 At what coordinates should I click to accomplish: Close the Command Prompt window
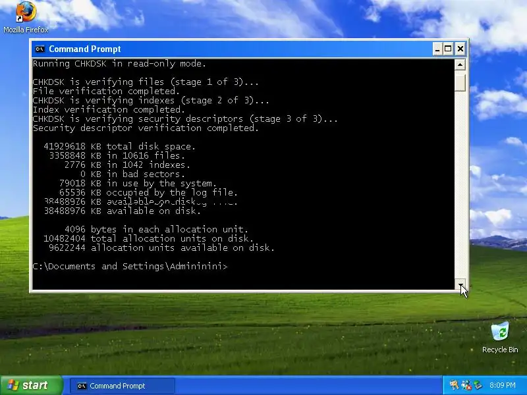460,49
